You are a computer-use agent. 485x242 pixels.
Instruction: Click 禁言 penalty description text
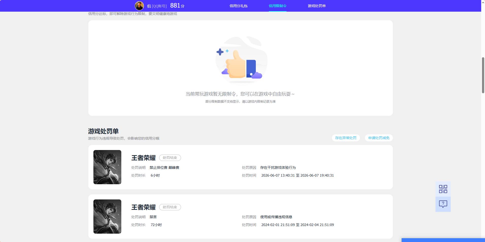tap(153, 217)
